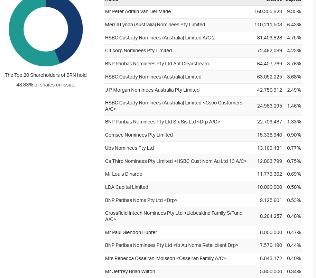Click capital percentage 9.35%
The height and width of the screenshot is (278, 316).
294,11
